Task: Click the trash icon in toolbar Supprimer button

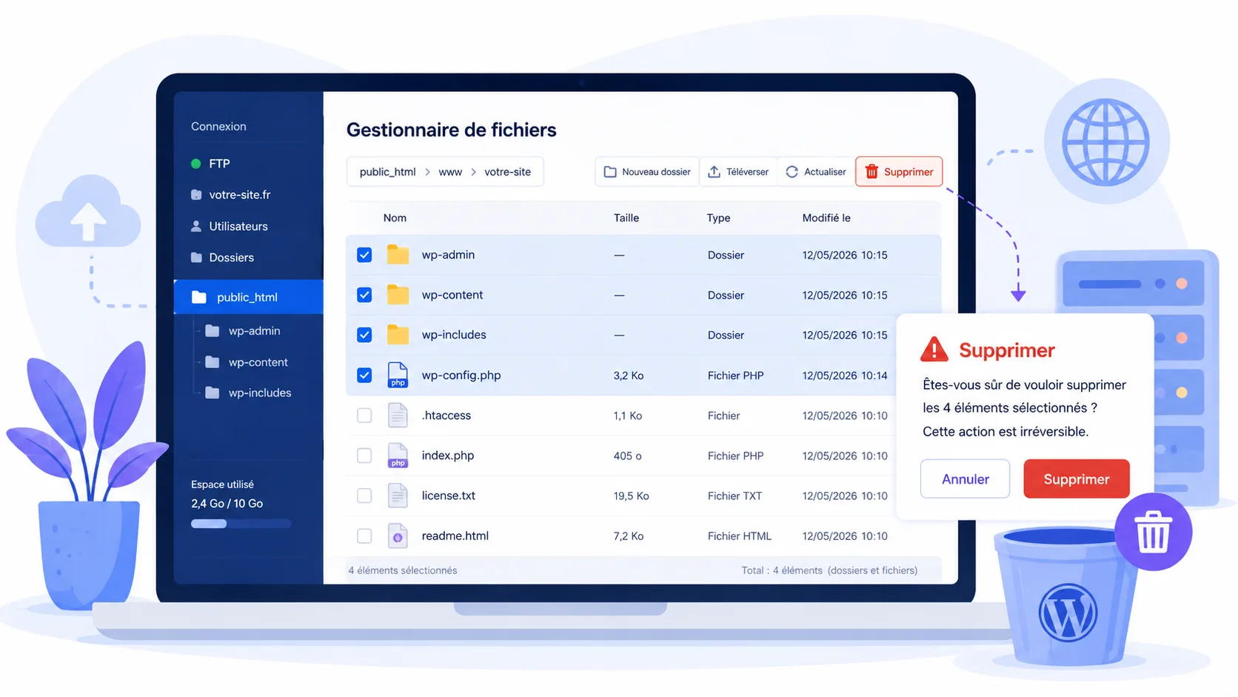Action: 871,172
